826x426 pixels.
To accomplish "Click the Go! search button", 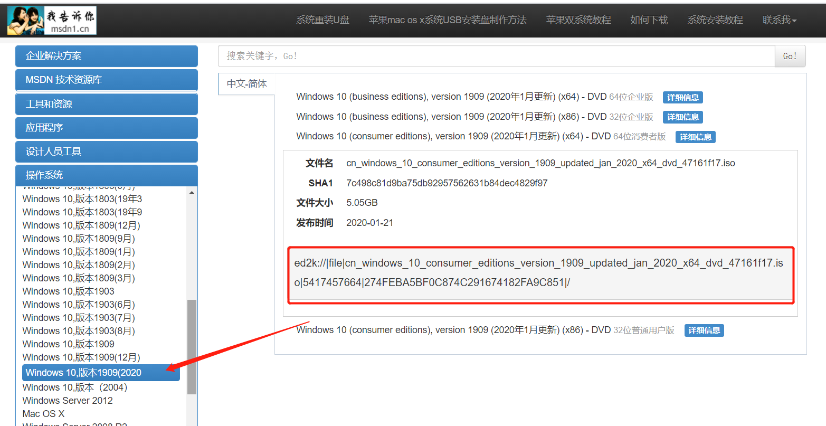I will tap(790, 56).
